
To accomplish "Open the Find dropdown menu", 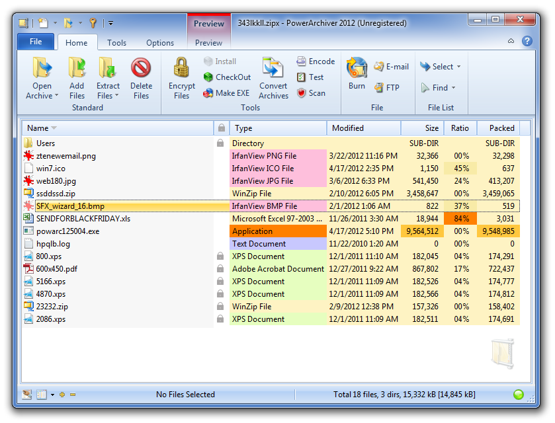I will pyautogui.click(x=438, y=87).
